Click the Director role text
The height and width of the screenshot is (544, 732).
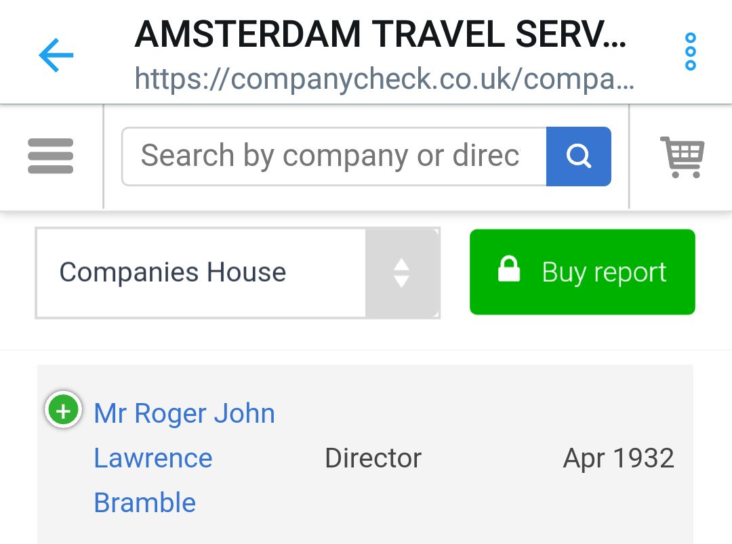(x=373, y=459)
